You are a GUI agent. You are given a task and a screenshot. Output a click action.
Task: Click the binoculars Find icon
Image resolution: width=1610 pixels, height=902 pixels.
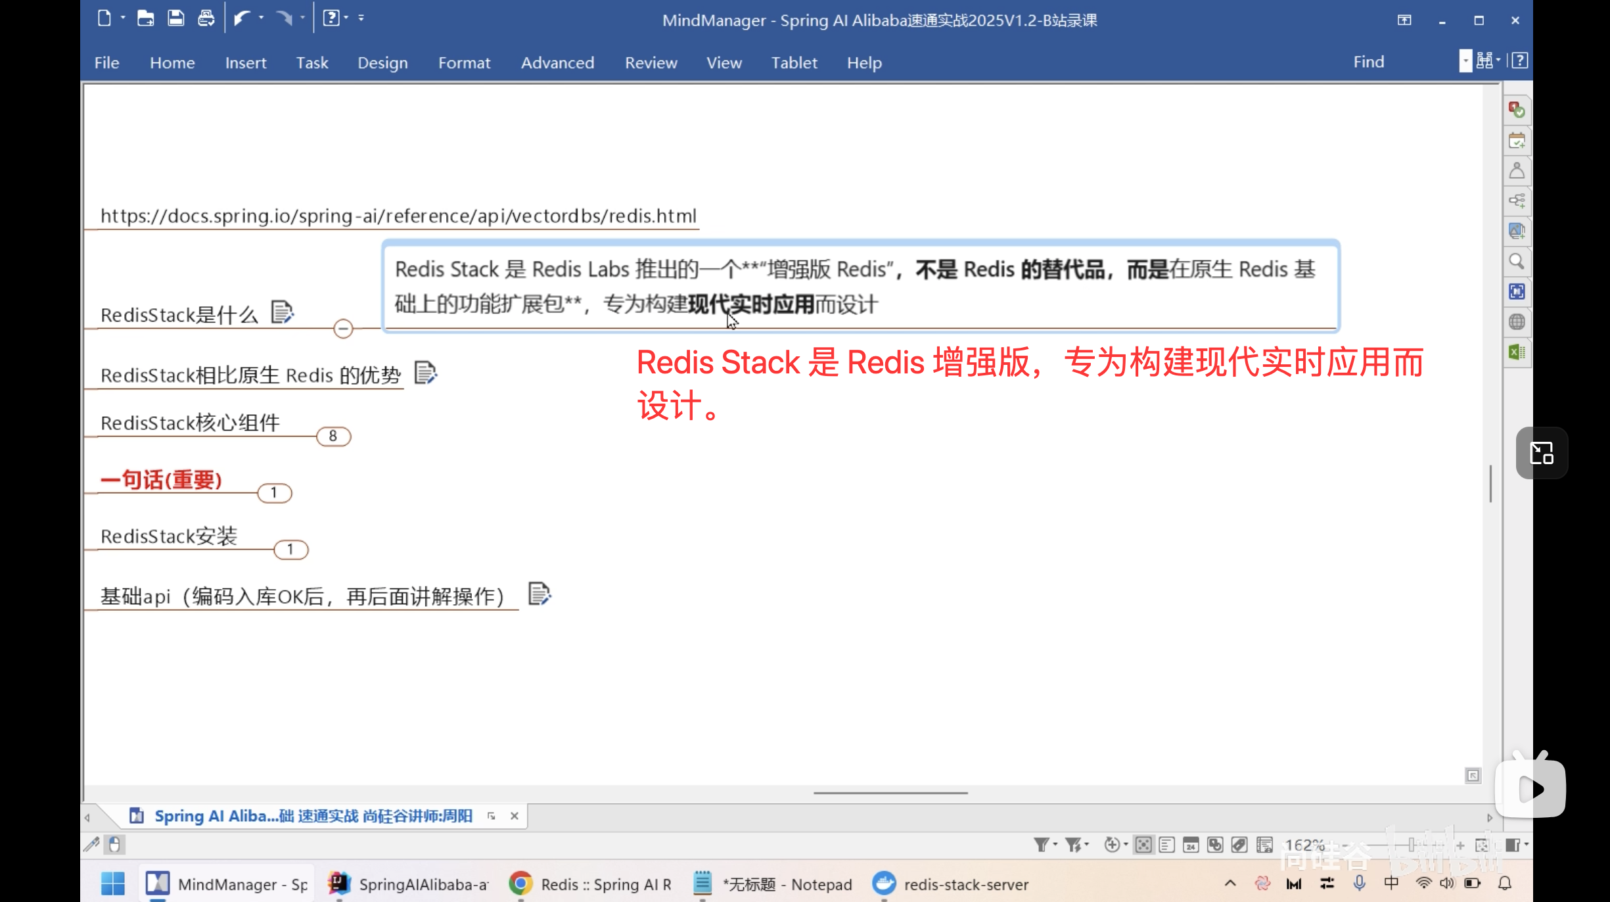click(1484, 61)
